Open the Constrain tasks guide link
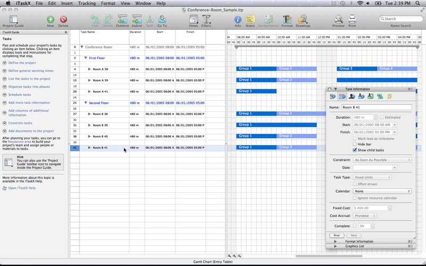This screenshot has width=426, height=266. [20, 123]
